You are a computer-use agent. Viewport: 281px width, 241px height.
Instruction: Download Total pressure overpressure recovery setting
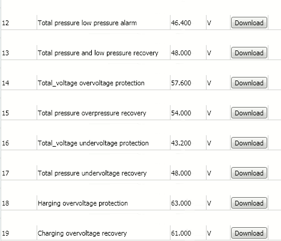click(x=249, y=113)
